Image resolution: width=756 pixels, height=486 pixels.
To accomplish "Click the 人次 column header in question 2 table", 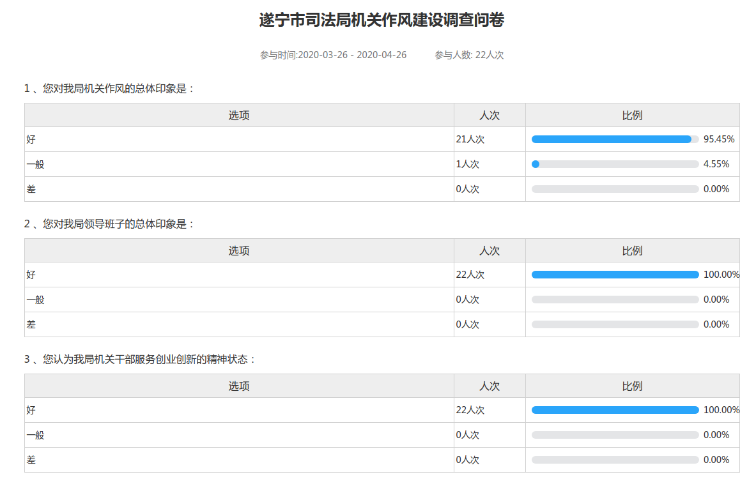I will (490, 251).
